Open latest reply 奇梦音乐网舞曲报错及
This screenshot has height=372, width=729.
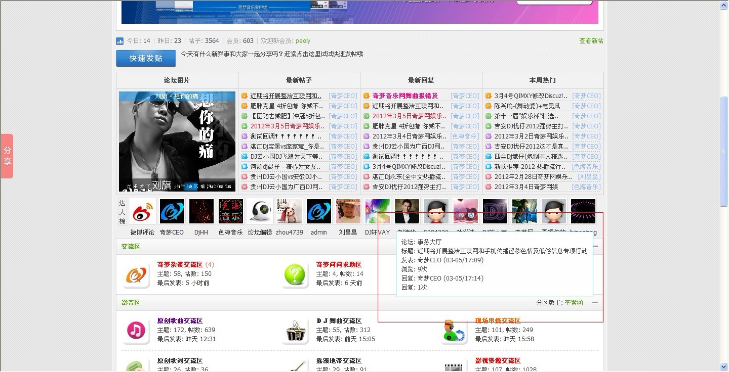click(405, 96)
